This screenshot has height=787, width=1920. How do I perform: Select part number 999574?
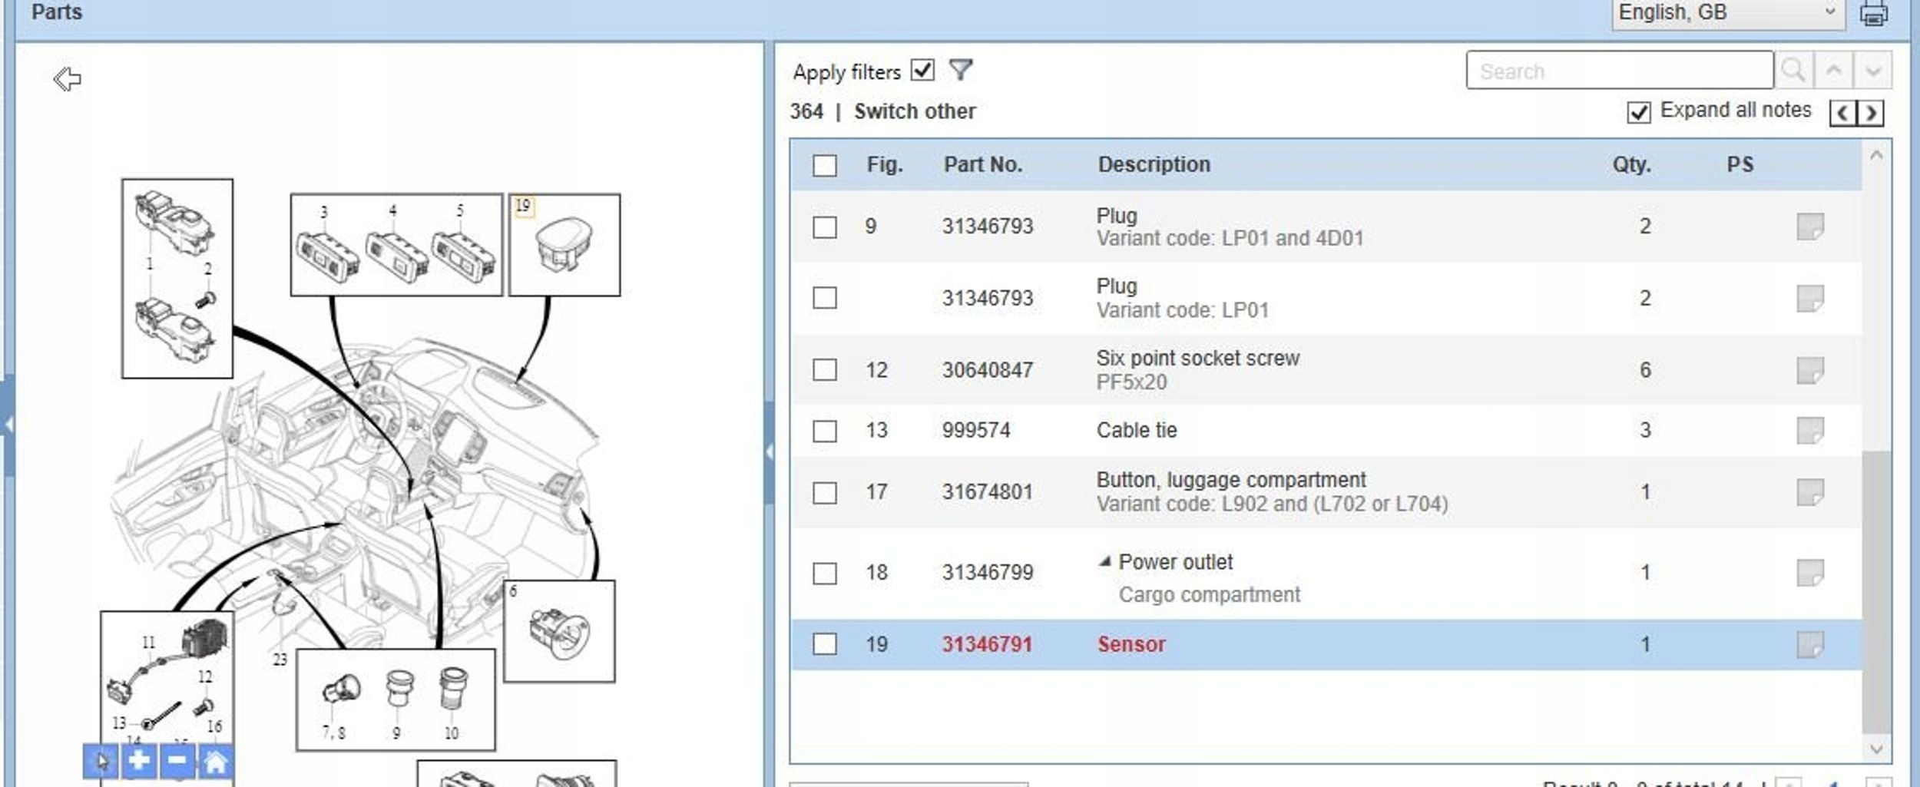[x=975, y=430]
